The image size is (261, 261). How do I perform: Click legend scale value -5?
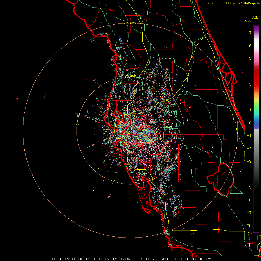[x=249, y=187]
